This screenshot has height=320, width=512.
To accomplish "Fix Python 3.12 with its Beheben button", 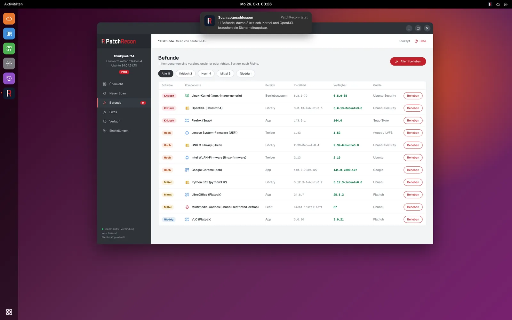I will (x=413, y=182).
